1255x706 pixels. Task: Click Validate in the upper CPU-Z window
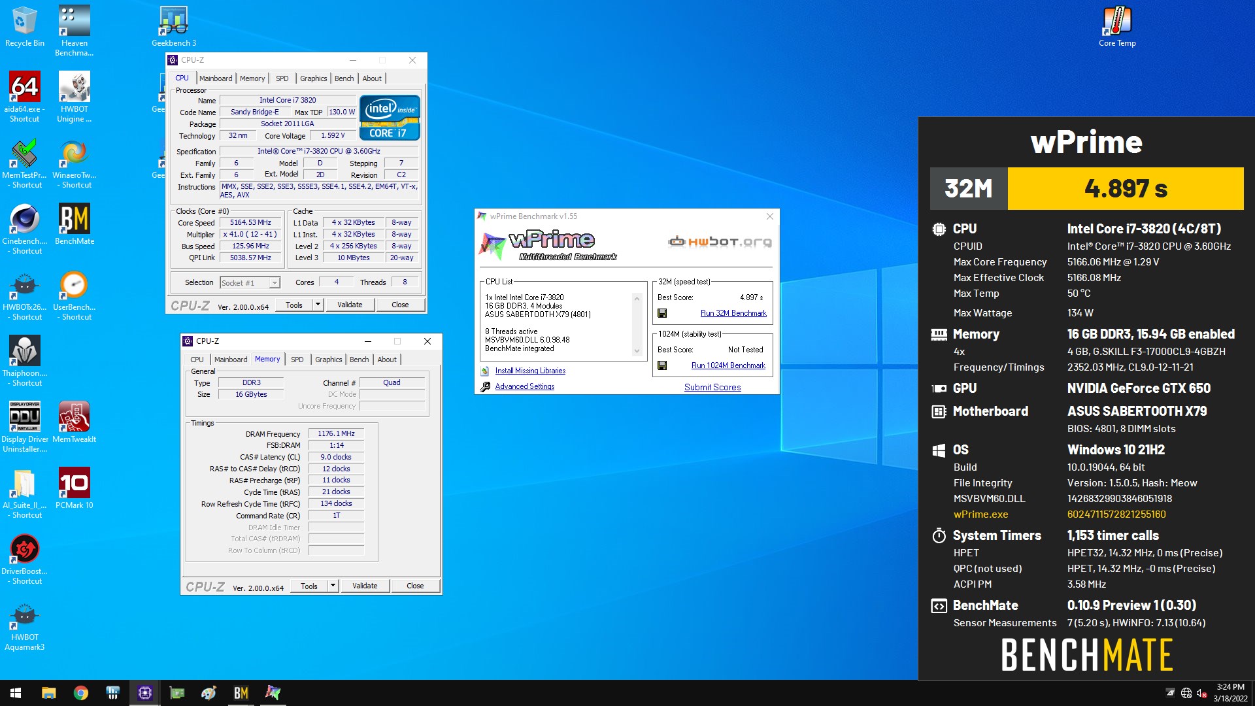pyautogui.click(x=350, y=305)
